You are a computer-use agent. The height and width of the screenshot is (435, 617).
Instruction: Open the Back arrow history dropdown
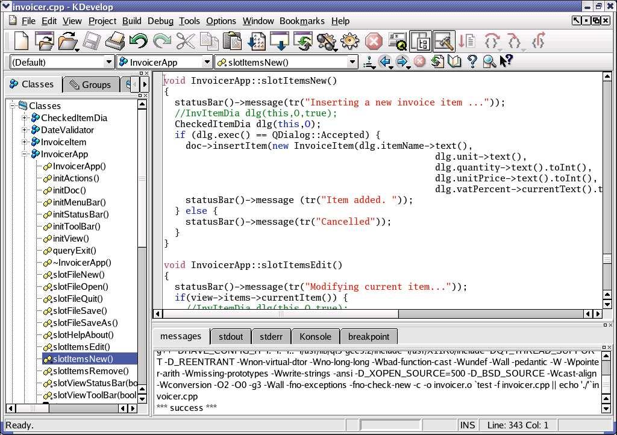click(391, 67)
